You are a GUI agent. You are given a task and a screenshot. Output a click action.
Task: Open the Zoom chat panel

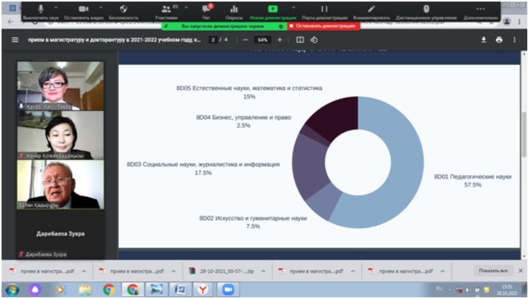[206, 9]
